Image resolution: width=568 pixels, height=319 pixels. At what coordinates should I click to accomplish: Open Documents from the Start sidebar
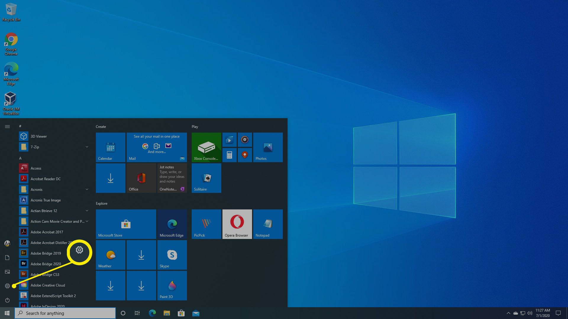[x=7, y=258]
